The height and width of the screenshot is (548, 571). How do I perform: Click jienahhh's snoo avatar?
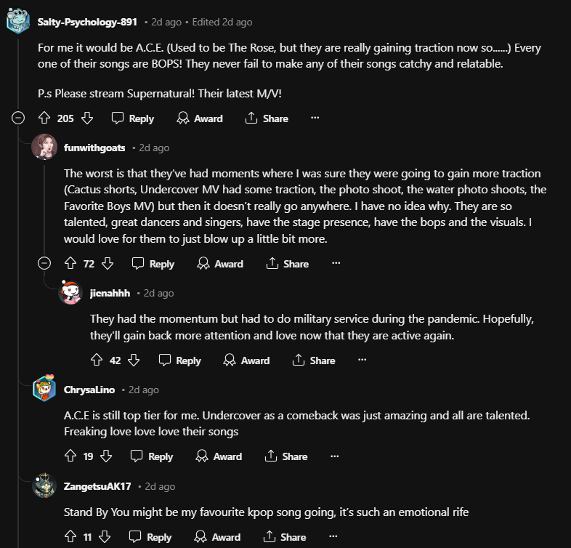pos(70,293)
